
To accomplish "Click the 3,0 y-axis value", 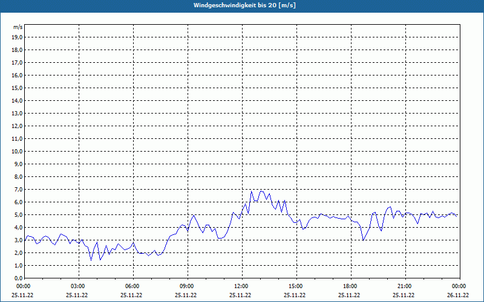I will tap(19, 240).
